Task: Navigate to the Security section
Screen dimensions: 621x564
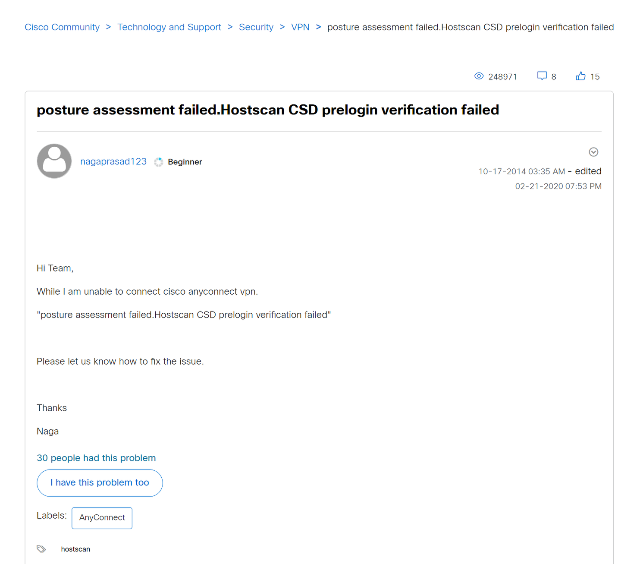Action: 256,27
